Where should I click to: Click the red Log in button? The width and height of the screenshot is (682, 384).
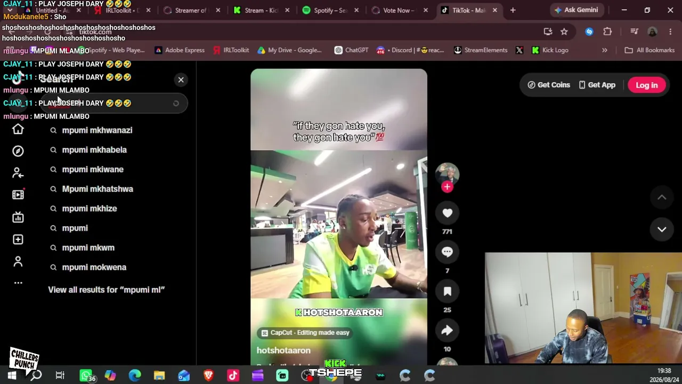coord(647,85)
